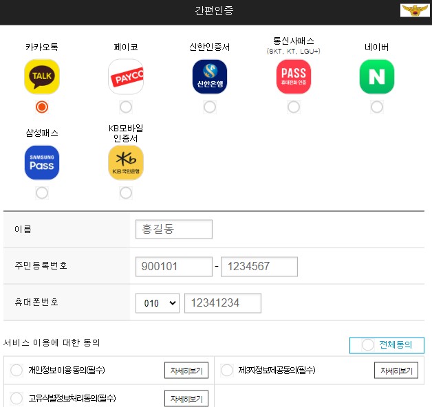Click the 이름 name input field

coord(174,229)
